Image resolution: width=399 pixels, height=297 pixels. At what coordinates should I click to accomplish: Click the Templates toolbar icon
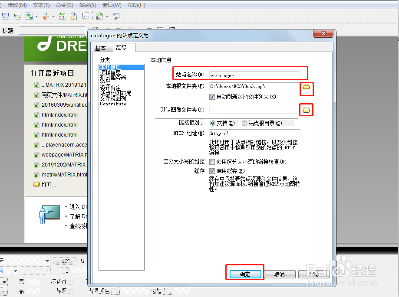pyautogui.click(x=99, y=16)
